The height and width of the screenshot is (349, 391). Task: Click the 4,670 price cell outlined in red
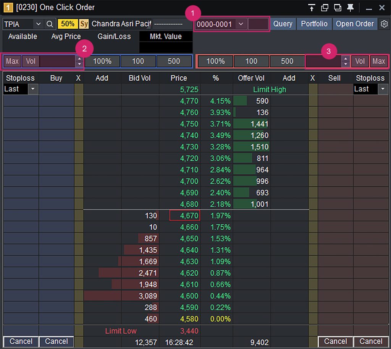coord(184,216)
